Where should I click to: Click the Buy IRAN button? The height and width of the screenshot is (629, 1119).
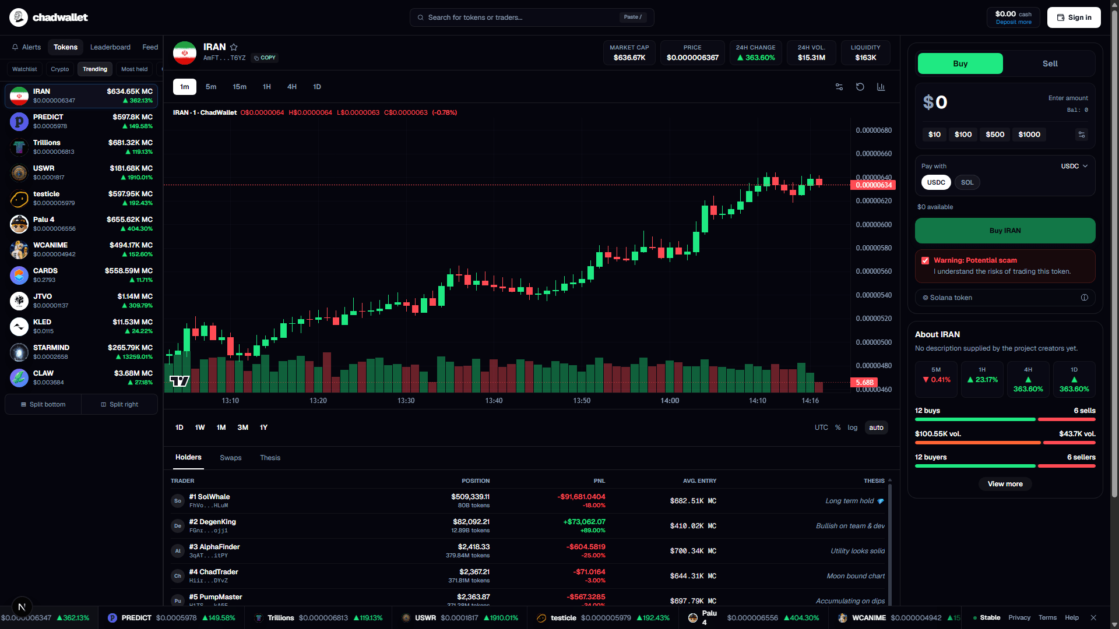click(1005, 231)
